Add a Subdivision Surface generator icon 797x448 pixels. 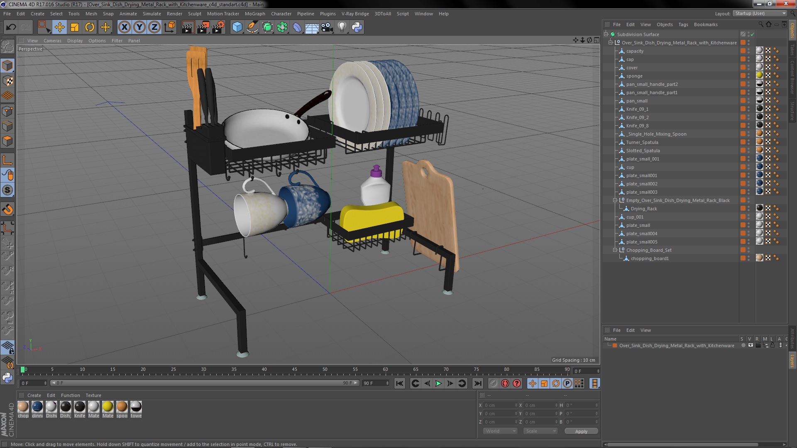[x=267, y=27]
